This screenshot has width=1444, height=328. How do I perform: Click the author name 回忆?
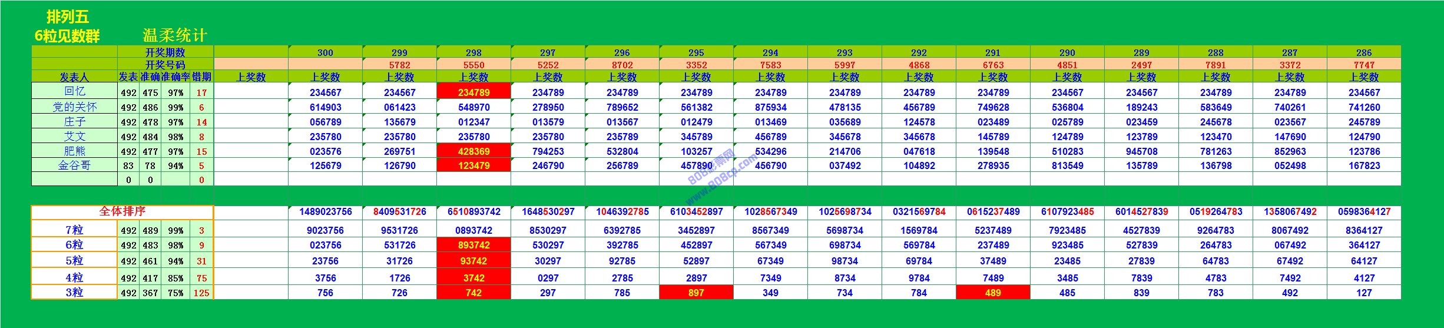point(74,91)
